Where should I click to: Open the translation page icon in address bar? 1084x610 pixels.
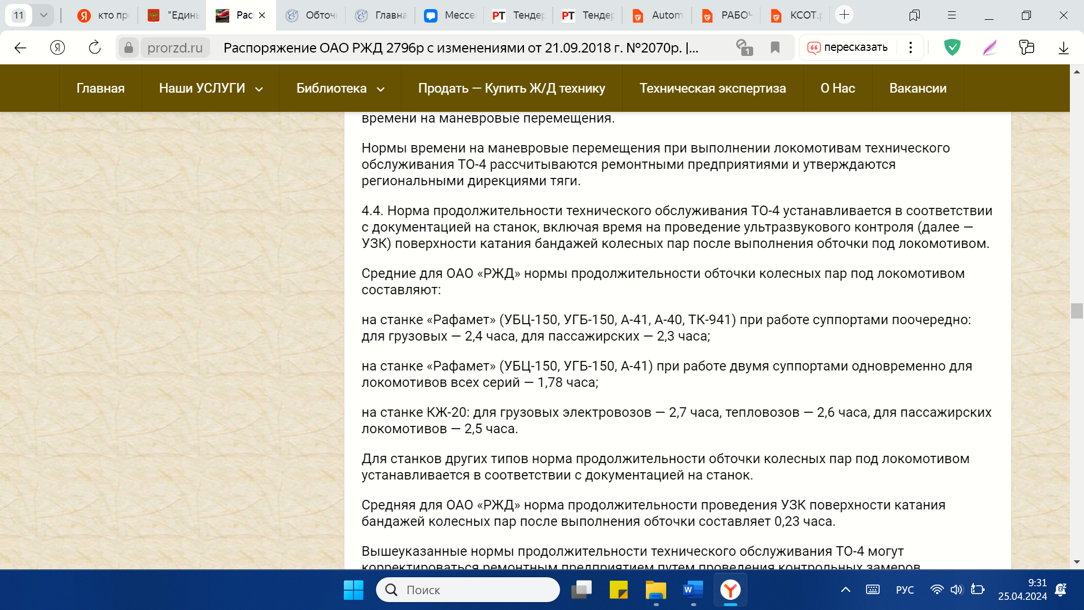pos(744,47)
